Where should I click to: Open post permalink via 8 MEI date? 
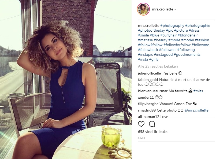pyautogui.click(x=141, y=138)
